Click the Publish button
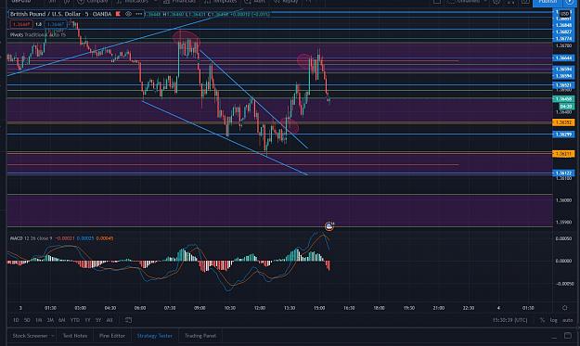Image resolution: width=580 pixels, height=346 pixels. pyautogui.click(x=548, y=2)
